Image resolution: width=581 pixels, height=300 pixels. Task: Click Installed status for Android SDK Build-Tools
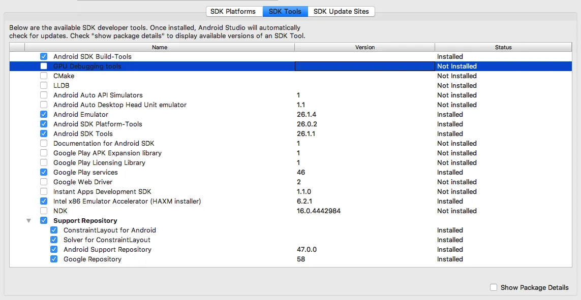pyautogui.click(x=450, y=56)
